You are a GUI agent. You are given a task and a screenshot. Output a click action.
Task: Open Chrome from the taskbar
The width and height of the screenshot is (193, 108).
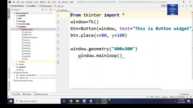pos(71,101)
